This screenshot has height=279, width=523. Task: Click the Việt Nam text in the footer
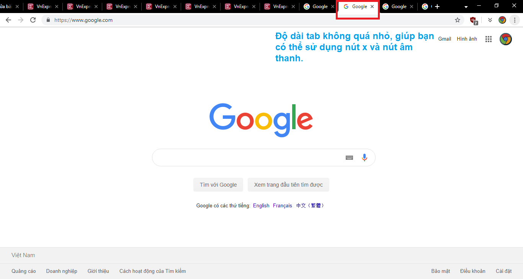23,255
